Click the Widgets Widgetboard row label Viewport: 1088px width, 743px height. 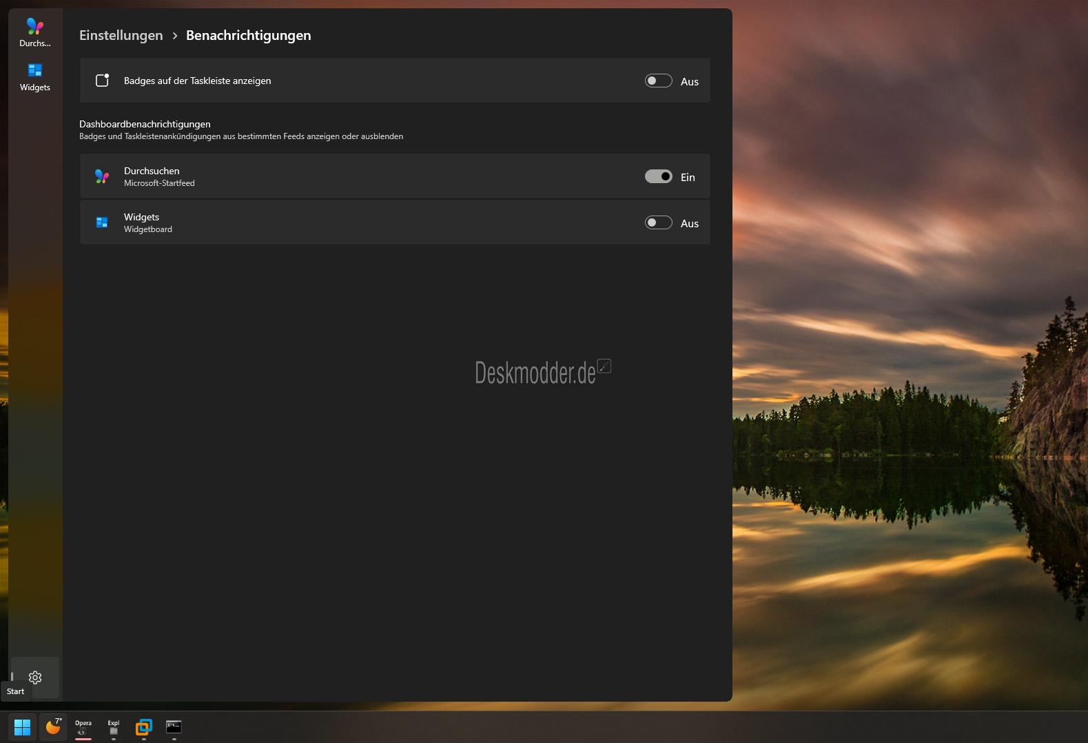tap(148, 222)
